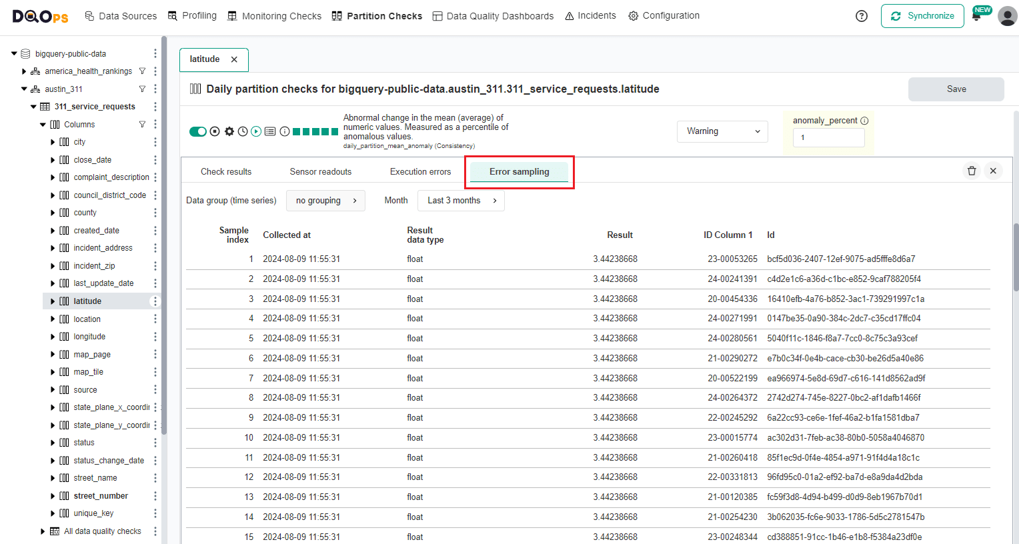Image resolution: width=1019 pixels, height=544 pixels.
Task: Collapse 311_service_requests table node
Action: (33, 107)
